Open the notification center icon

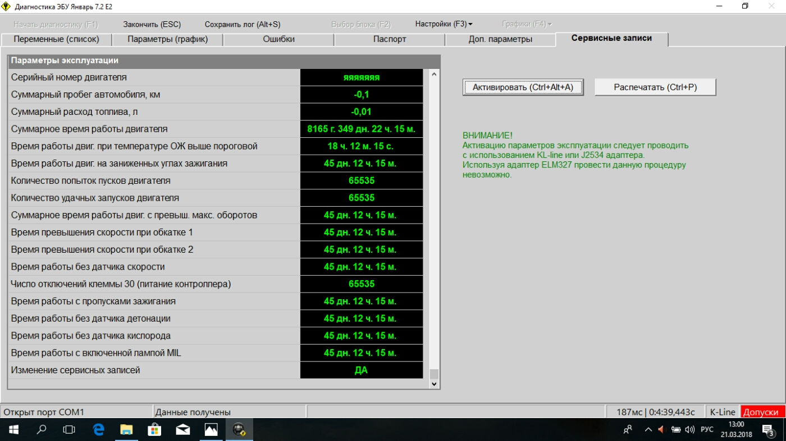pos(769,430)
